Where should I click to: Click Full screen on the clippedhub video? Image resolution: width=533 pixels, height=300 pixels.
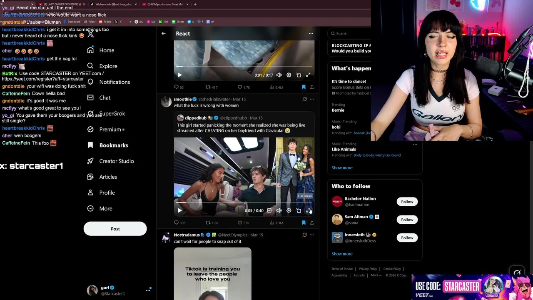308,210
